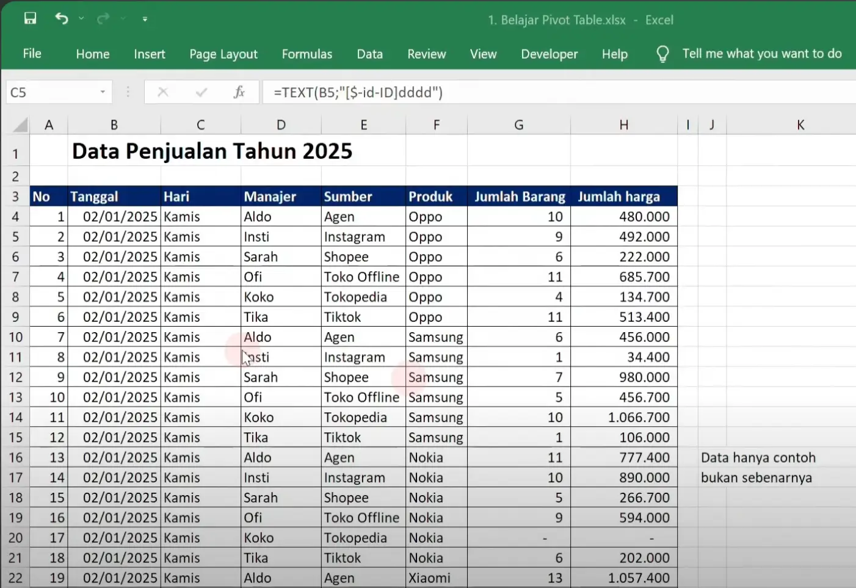Open the Help tab
Viewport: 856px width, 588px height.
point(614,54)
